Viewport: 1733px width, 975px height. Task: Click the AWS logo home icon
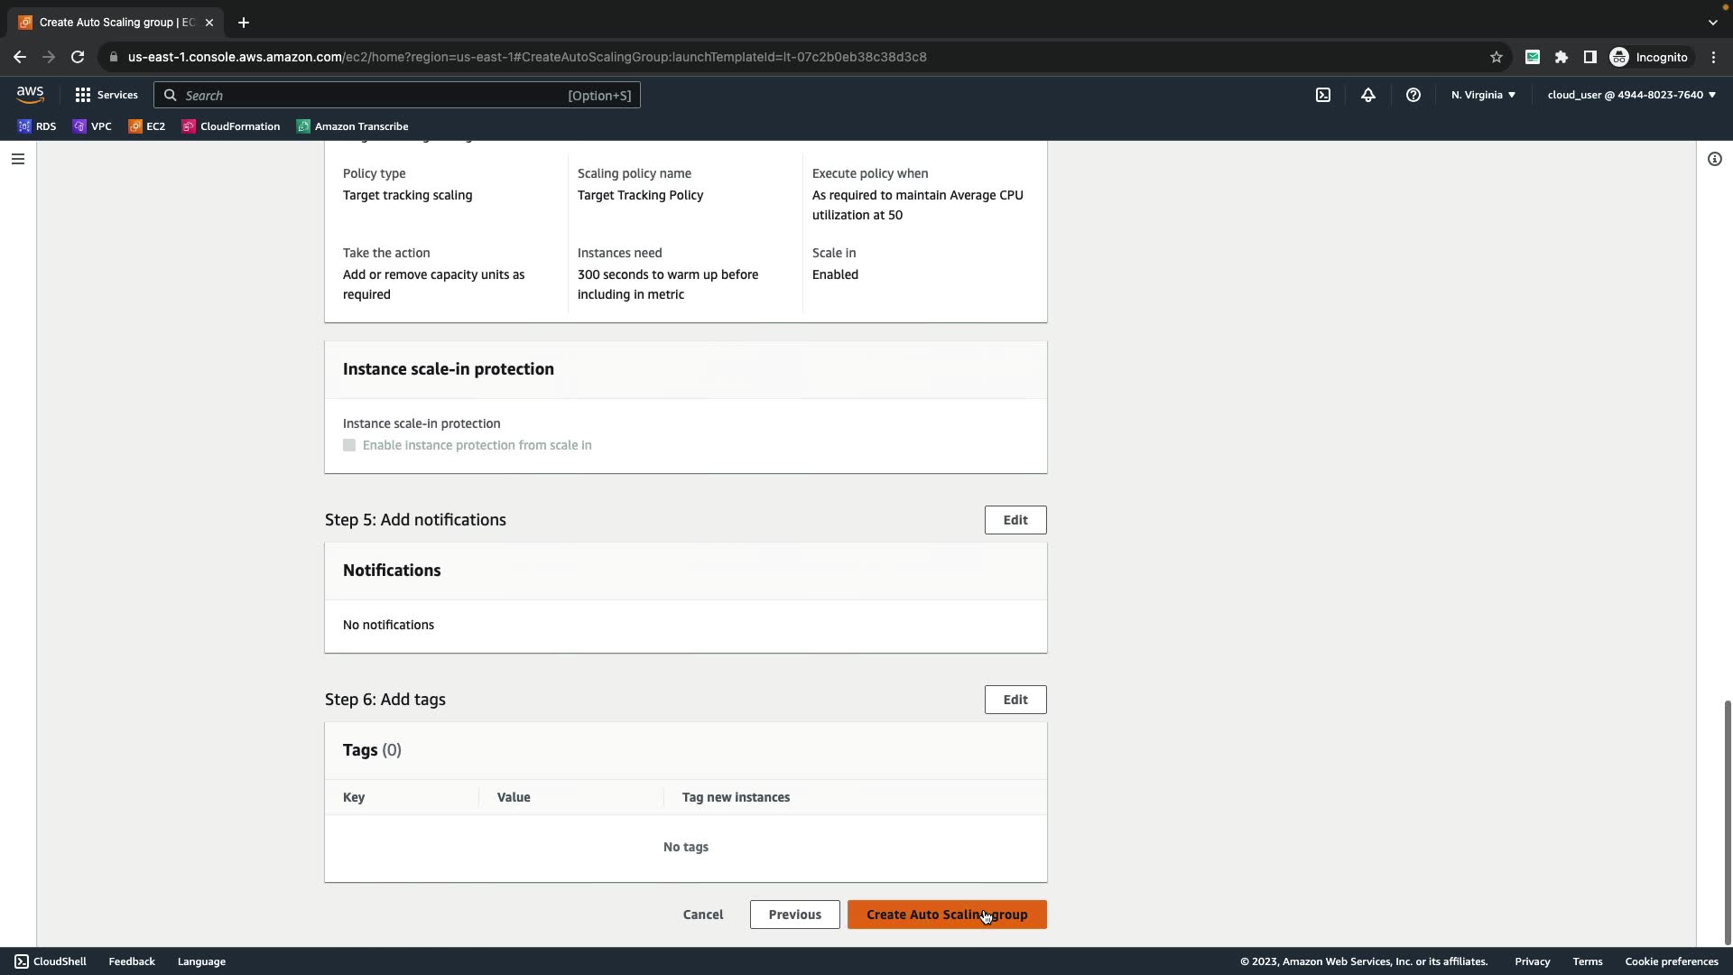point(30,95)
